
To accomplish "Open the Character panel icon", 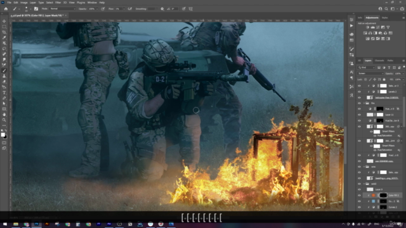I will coord(351,72).
